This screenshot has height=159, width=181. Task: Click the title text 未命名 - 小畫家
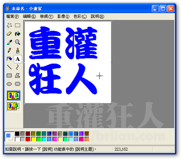point(27,9)
